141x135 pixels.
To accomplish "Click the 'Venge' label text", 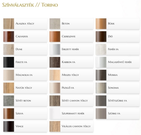I will tap(19, 126).
